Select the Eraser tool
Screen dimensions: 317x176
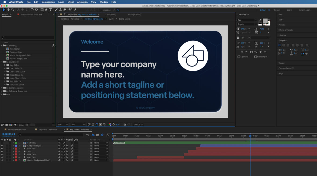[65, 10]
